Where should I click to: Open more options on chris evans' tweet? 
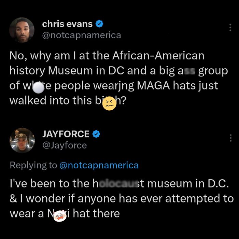(230, 28)
